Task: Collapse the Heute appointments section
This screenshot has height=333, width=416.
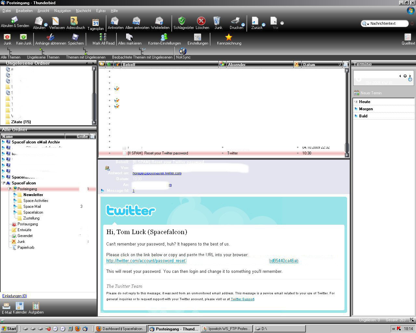Action: click(356, 102)
